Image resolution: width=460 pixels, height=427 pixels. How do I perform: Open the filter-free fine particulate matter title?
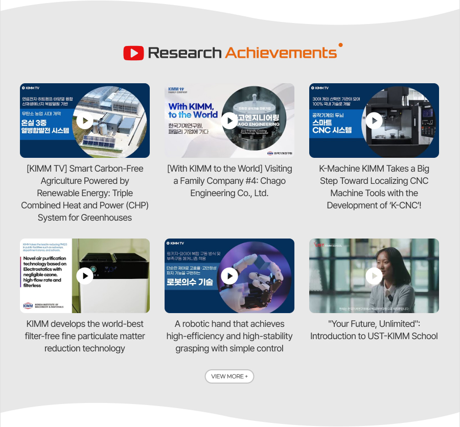pyautogui.click(x=85, y=336)
